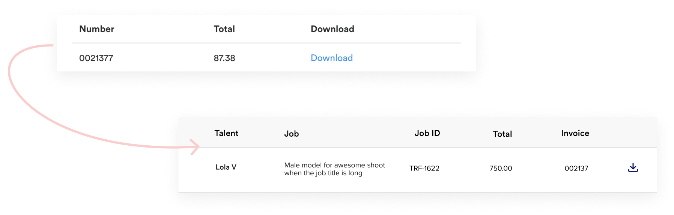Image resolution: width=674 pixels, height=215 pixels.
Task: Click the invoice download arrow icon
Action: [633, 168]
